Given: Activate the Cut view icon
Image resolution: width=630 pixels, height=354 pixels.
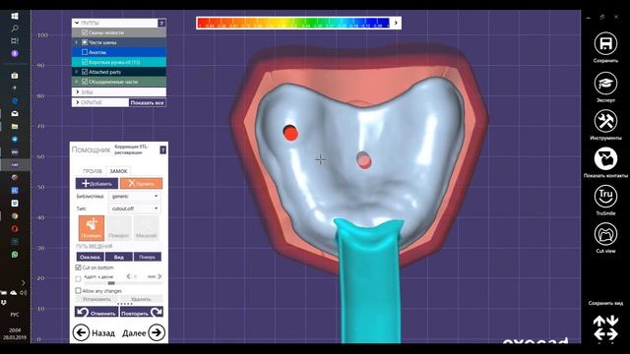Looking at the screenshot, I should tap(605, 234).
